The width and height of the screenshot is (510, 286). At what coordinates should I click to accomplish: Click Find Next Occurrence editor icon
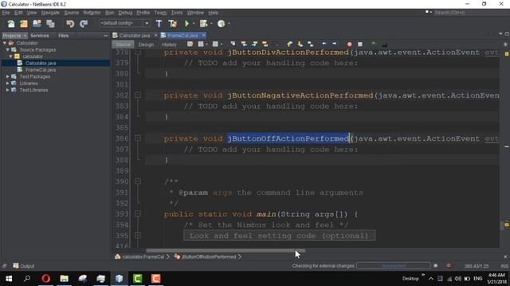[255, 44]
